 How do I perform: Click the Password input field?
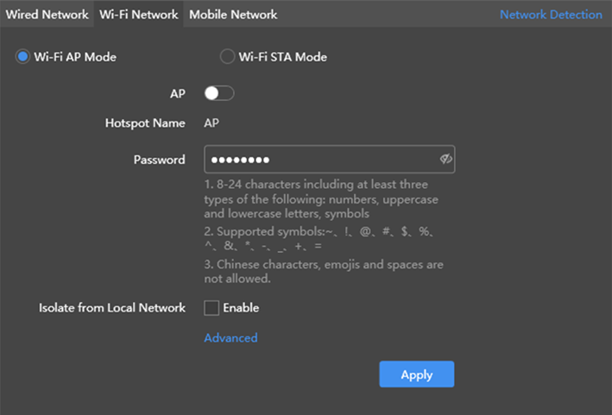pyautogui.click(x=329, y=159)
